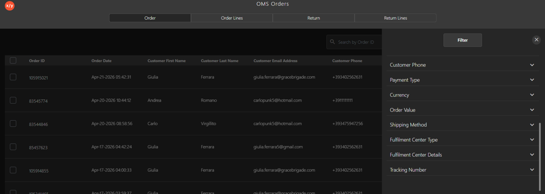The width and height of the screenshot is (545, 194).
Task: Click the Customer Email Address column header
Action: pos(276,61)
